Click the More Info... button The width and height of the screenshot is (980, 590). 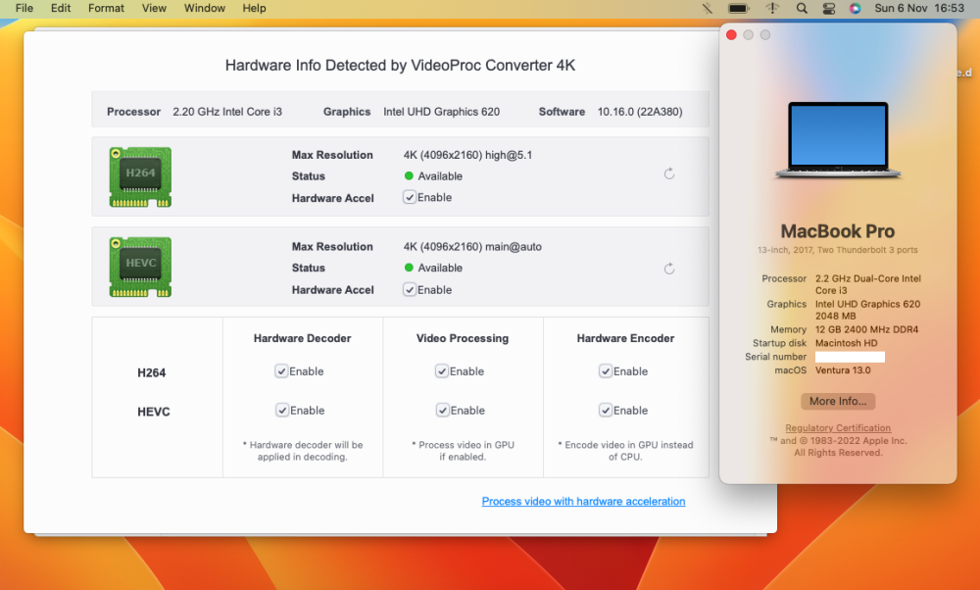[838, 401]
